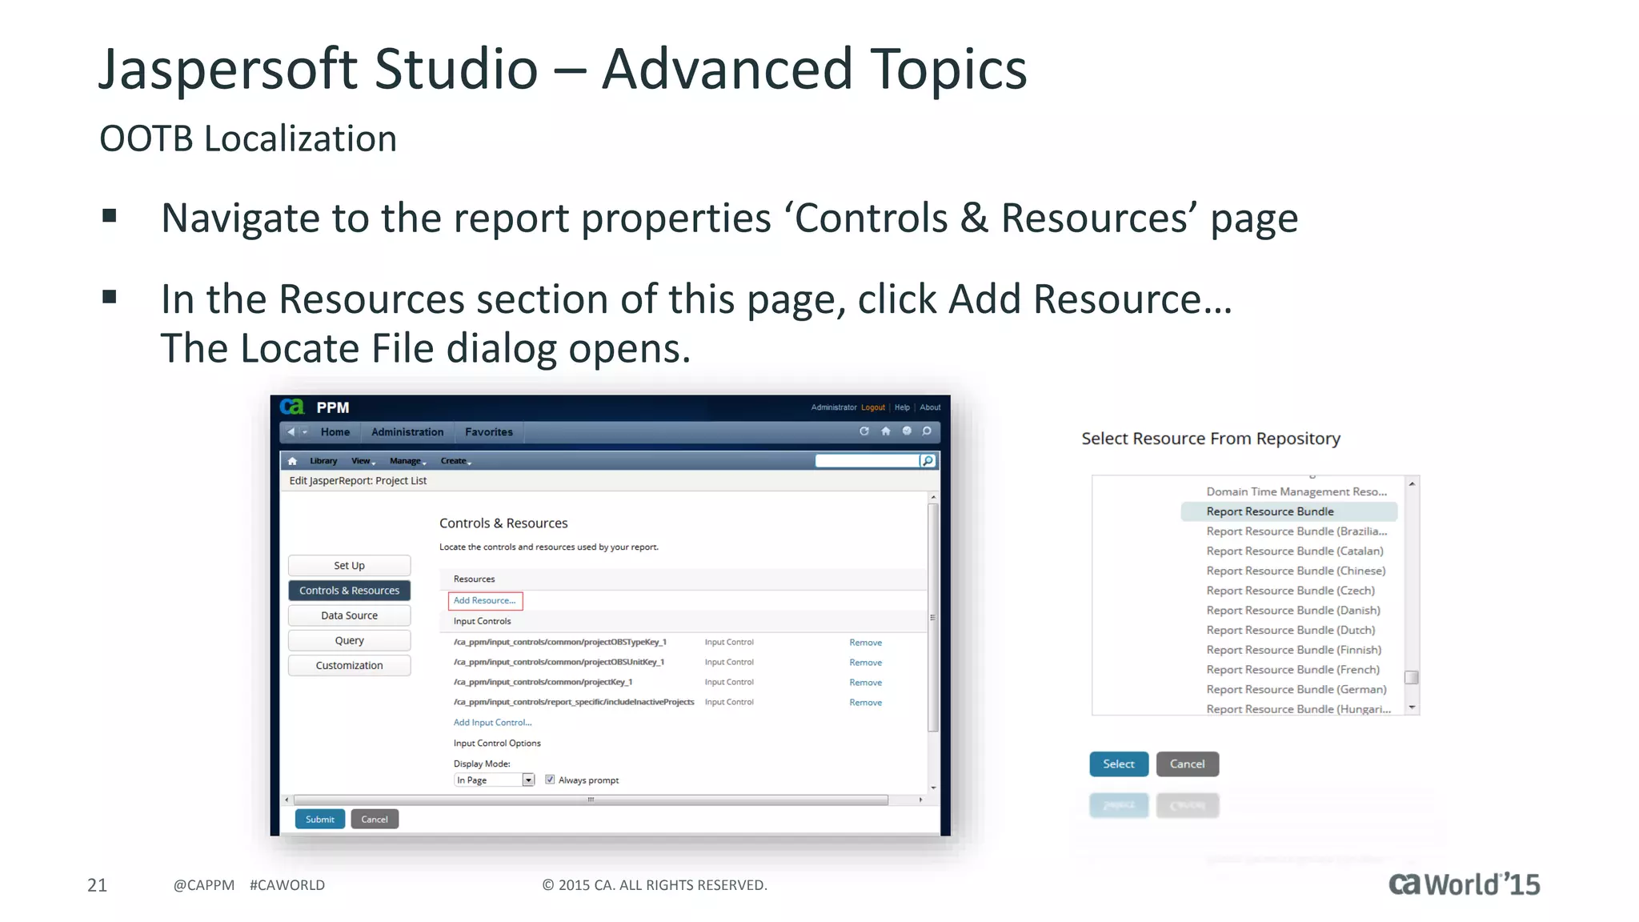Open the Administration menu
Screen dimensions: 1639x922
(407, 432)
